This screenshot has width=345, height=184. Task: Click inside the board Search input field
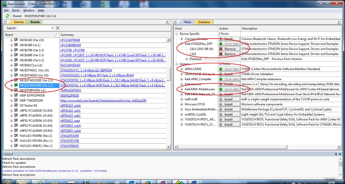34,28
